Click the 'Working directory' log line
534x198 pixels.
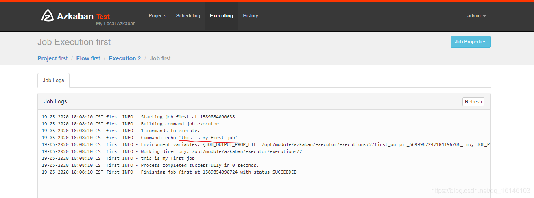(x=172, y=151)
